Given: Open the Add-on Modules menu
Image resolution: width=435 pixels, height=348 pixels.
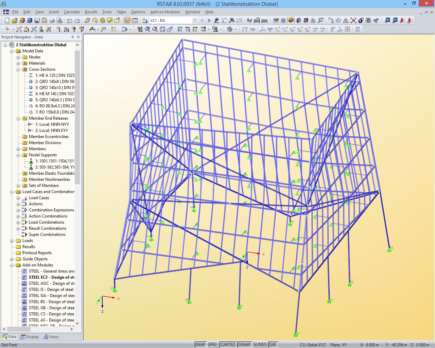Looking at the screenshot, I should click(165, 12).
